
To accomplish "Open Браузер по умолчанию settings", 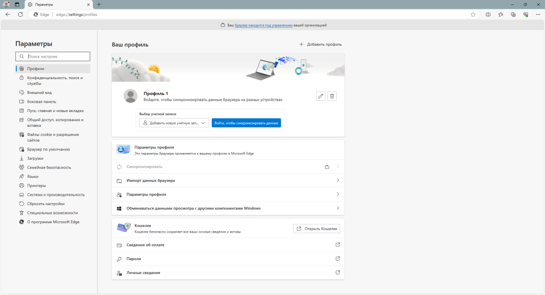I will click(53, 149).
